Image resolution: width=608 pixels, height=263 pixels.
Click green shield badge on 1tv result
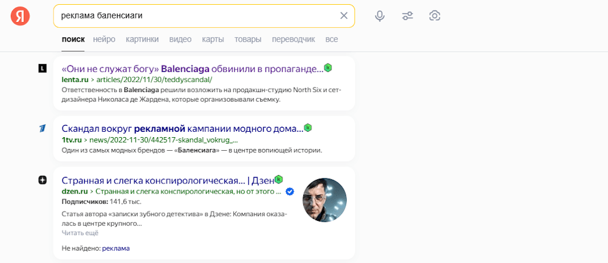[x=308, y=128]
